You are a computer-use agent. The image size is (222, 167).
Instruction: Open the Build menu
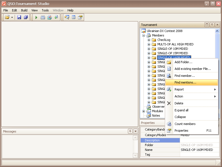point(24,10)
